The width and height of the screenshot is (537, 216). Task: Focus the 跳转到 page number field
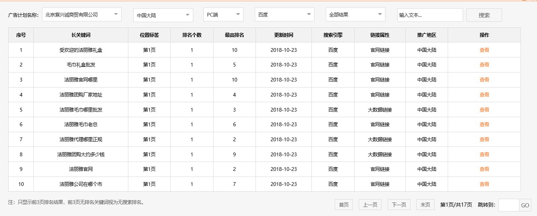coord(508,205)
